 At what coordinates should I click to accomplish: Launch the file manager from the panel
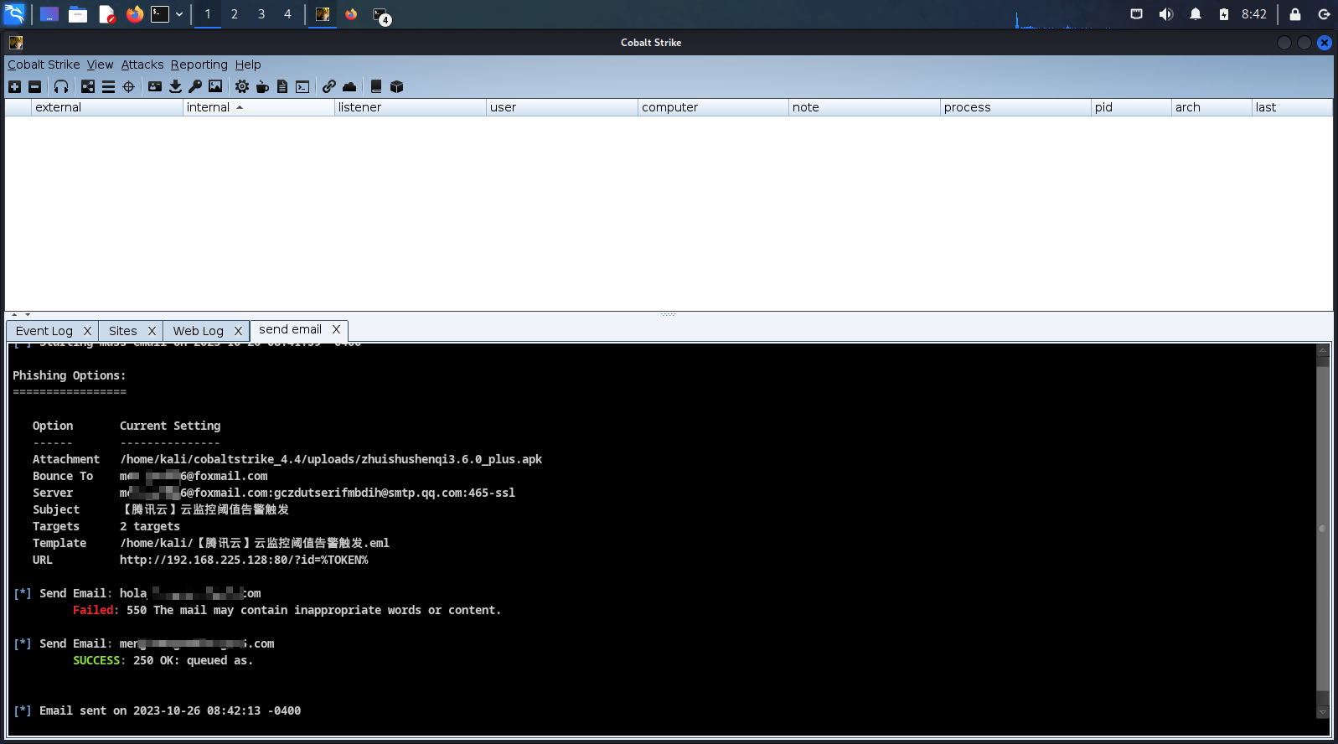78,14
